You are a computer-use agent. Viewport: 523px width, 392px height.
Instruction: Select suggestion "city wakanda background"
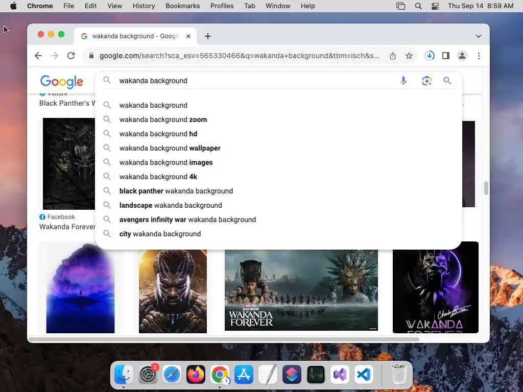pos(278,234)
